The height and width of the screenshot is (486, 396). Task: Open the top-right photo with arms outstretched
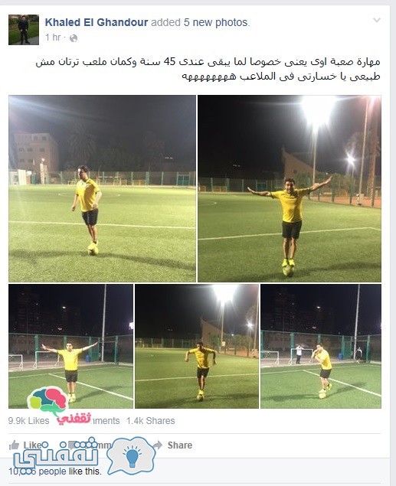pyautogui.click(x=290, y=188)
